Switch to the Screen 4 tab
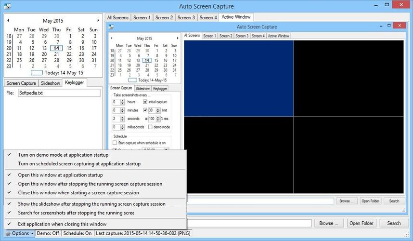This screenshot has width=413, height=241. (208, 18)
